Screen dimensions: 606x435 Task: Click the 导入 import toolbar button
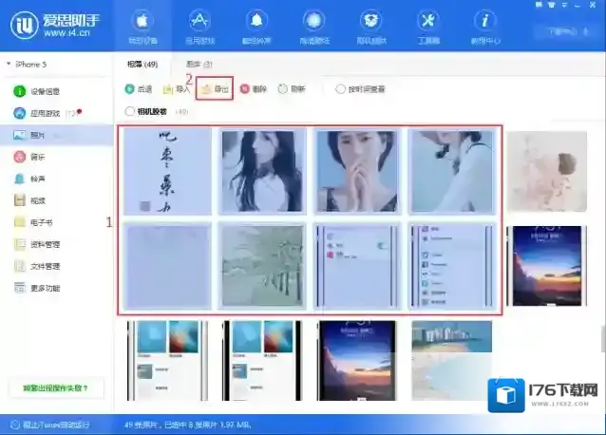tap(177, 89)
